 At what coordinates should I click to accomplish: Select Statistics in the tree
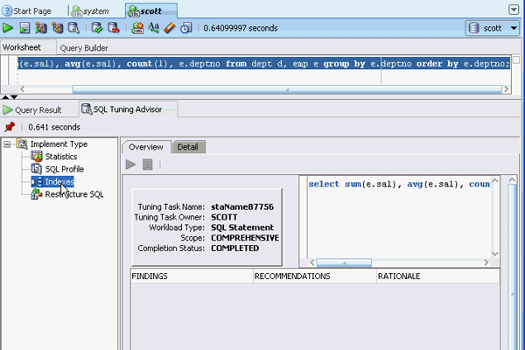pos(61,157)
